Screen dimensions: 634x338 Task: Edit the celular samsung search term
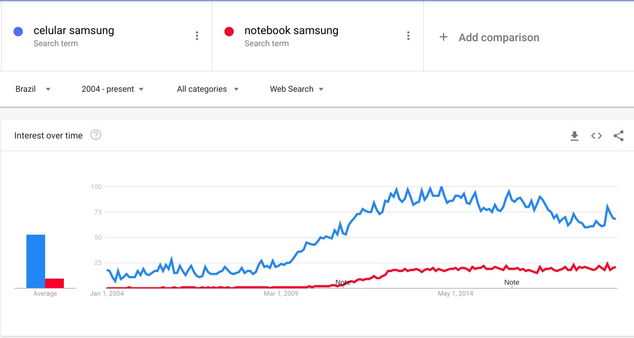click(74, 30)
